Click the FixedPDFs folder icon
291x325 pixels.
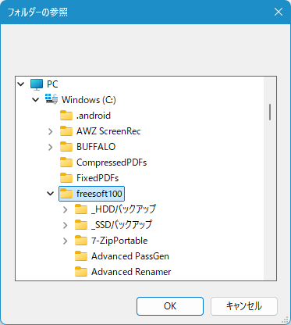point(66,178)
